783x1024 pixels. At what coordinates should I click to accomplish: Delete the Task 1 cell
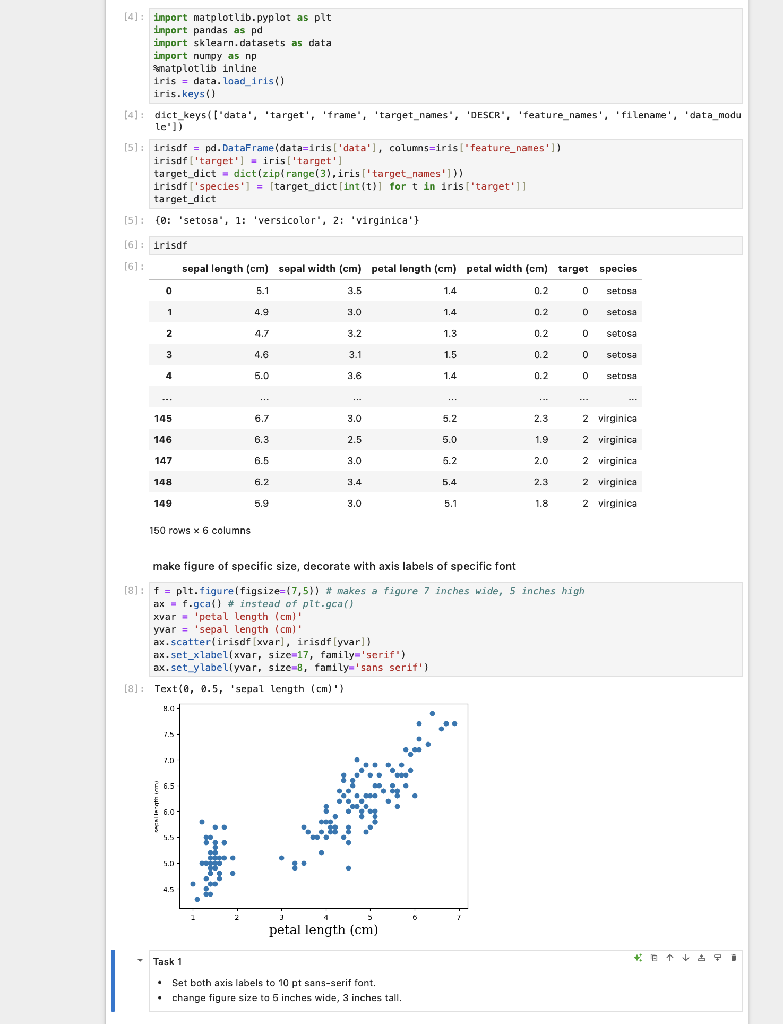(x=734, y=958)
